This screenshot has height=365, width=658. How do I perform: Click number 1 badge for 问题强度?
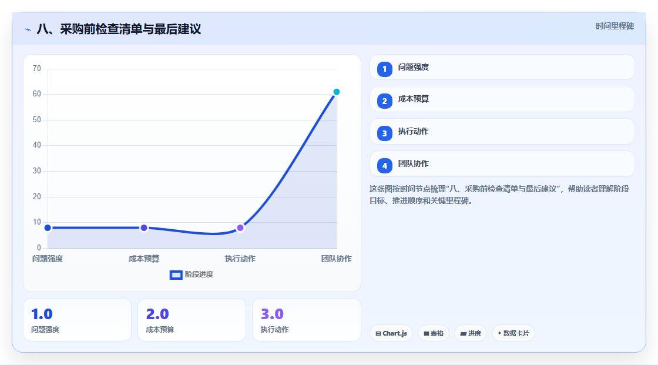pyautogui.click(x=384, y=69)
